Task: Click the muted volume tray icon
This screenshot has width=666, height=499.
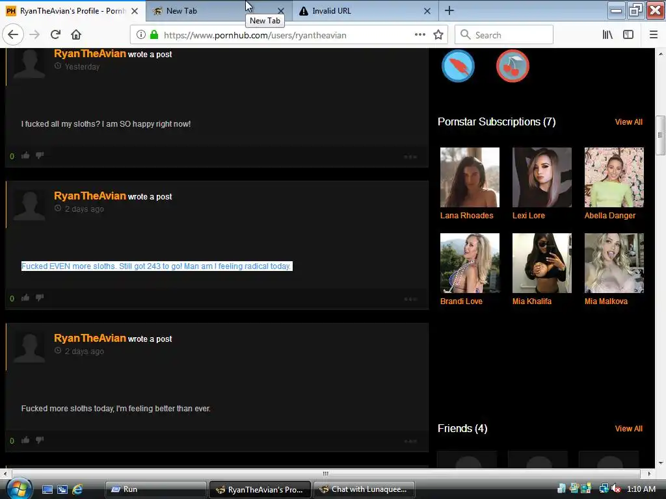Action: (x=615, y=489)
